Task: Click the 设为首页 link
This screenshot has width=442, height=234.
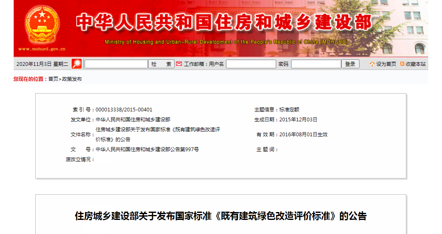Action: pos(386,64)
